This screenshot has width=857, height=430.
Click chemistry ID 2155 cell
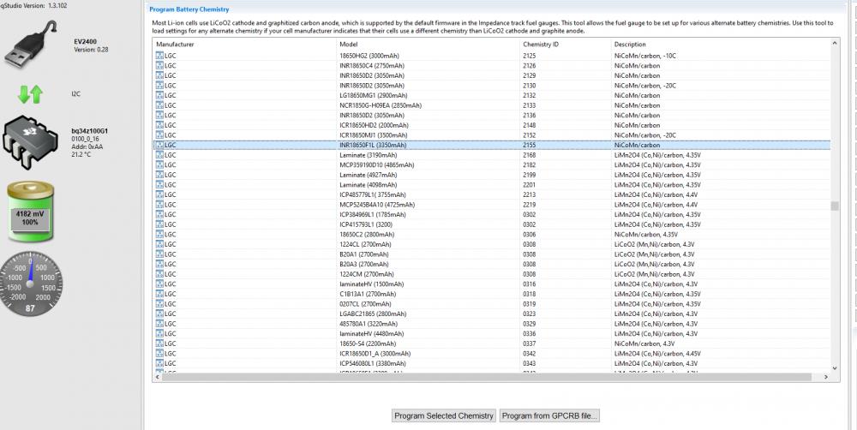click(x=529, y=146)
